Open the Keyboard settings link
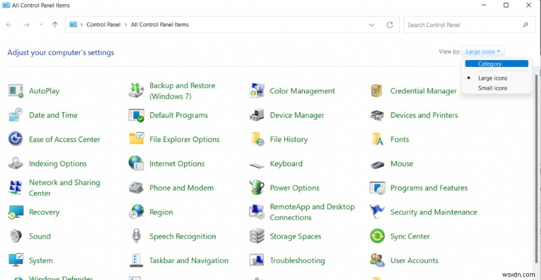The width and height of the screenshot is (541, 280). 286,164
